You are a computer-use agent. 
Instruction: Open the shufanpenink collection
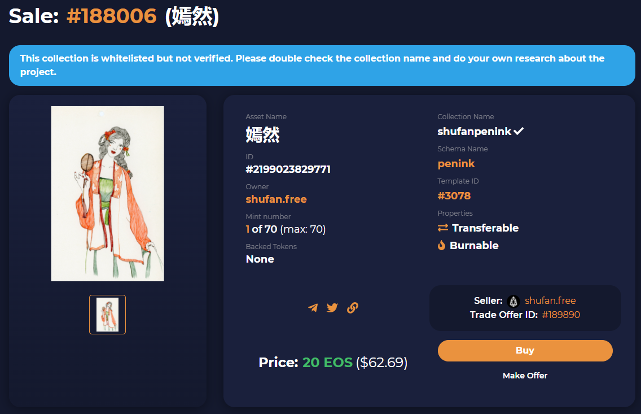[474, 132]
